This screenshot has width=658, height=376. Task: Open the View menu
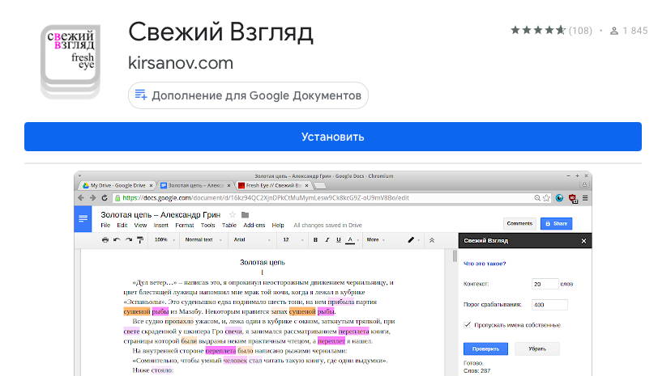140,226
